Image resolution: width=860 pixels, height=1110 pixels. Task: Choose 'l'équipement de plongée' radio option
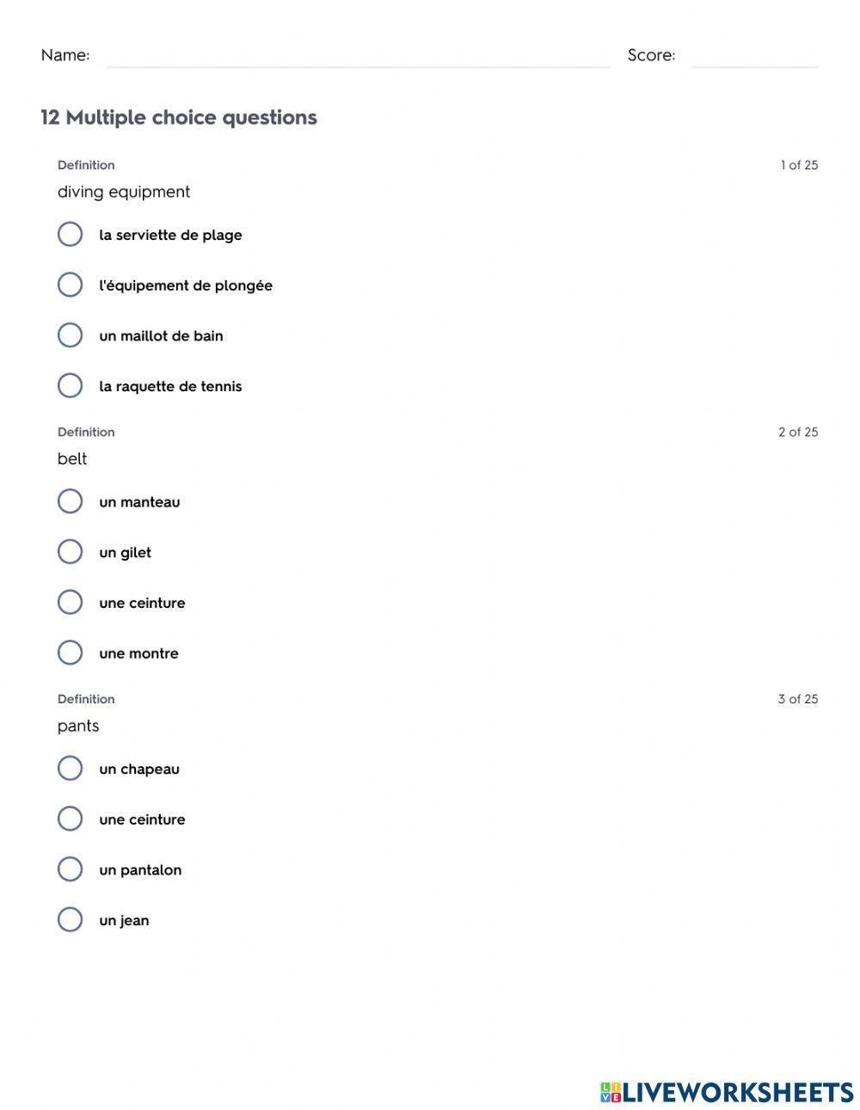[x=70, y=285]
